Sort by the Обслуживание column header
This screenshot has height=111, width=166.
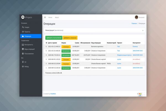tap(85, 43)
